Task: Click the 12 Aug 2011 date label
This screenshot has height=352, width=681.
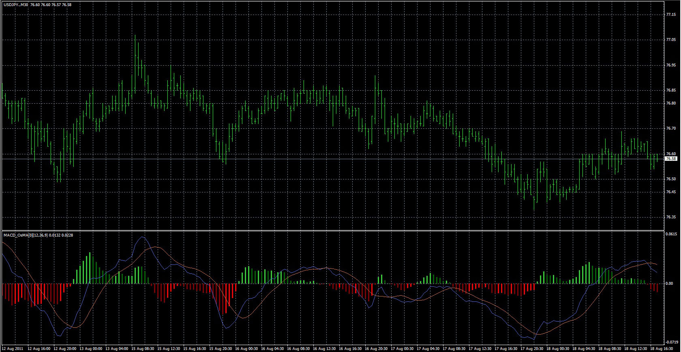Action: click(12, 349)
